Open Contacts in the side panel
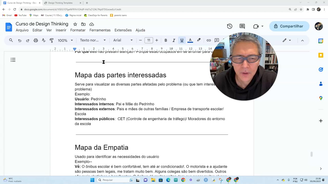Viewport: 328px width, 184px height. point(321,84)
